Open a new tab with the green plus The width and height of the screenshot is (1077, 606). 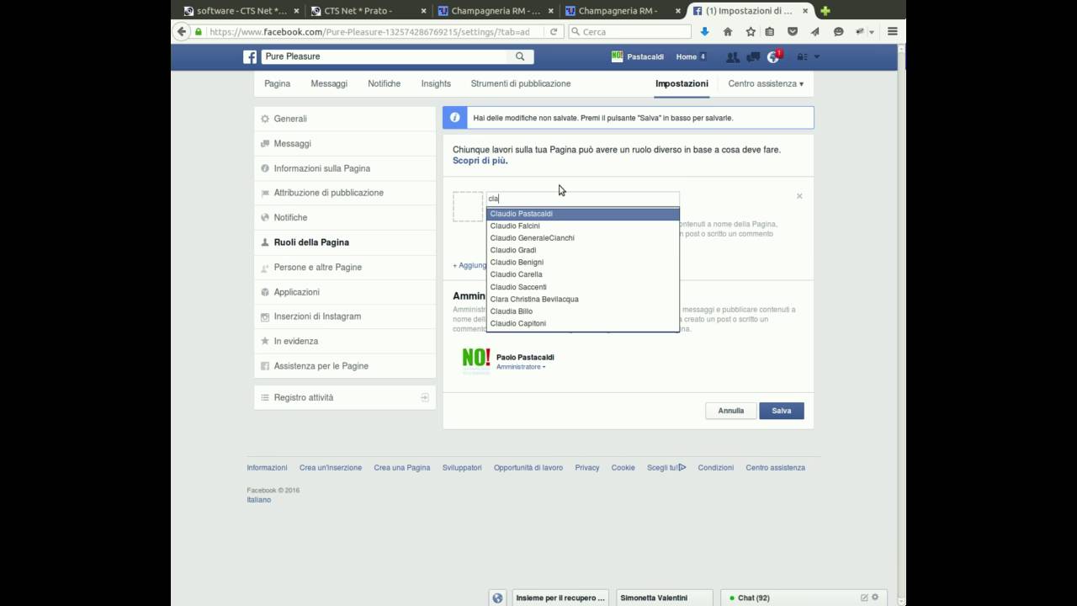click(825, 11)
